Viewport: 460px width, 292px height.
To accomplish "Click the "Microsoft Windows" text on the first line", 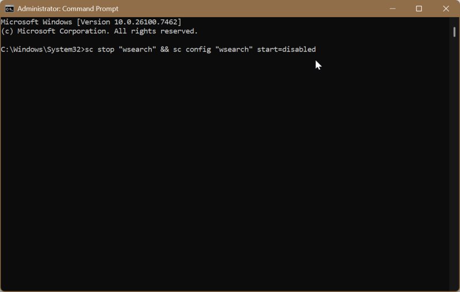I will tap(38, 22).
